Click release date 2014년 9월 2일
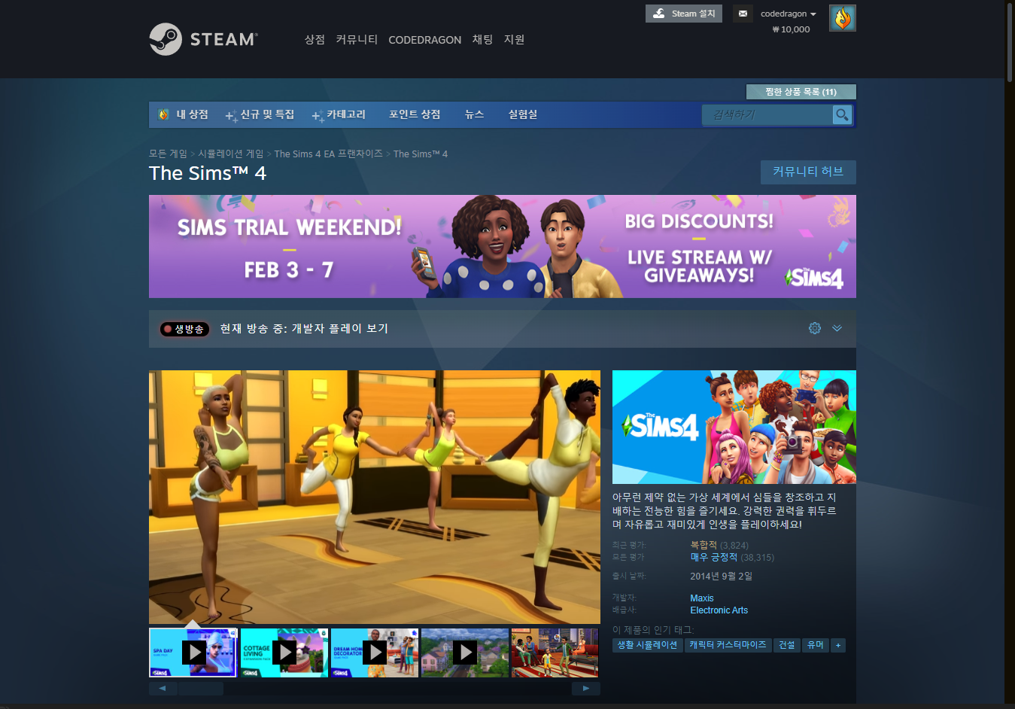This screenshot has width=1015, height=709. pyautogui.click(x=721, y=576)
